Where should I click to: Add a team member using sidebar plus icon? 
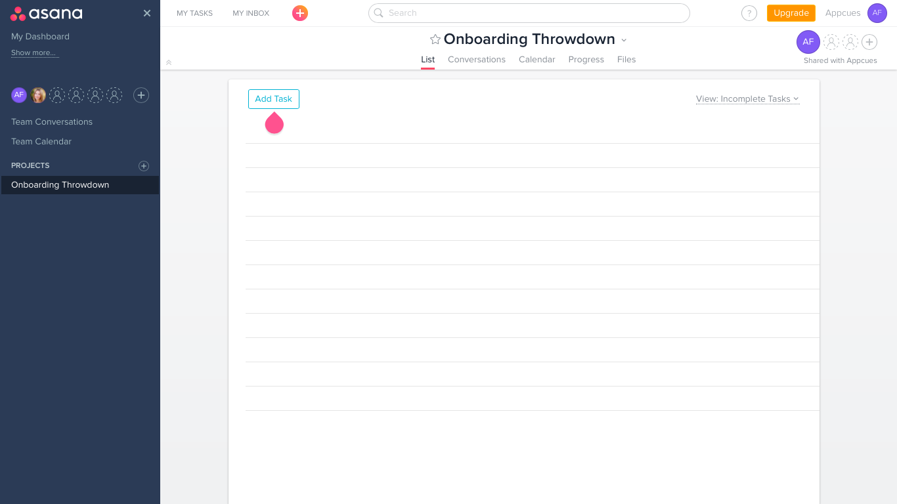click(141, 95)
